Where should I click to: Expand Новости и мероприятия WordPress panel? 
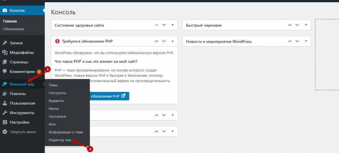(x=305, y=41)
